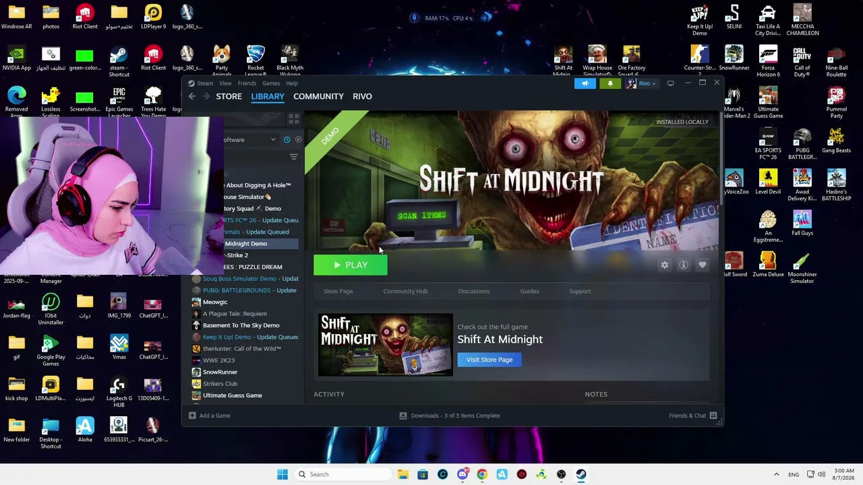Screen dimensions: 863x485
Task: Add Shift At Midnight to favorites heart
Action: (x=703, y=265)
